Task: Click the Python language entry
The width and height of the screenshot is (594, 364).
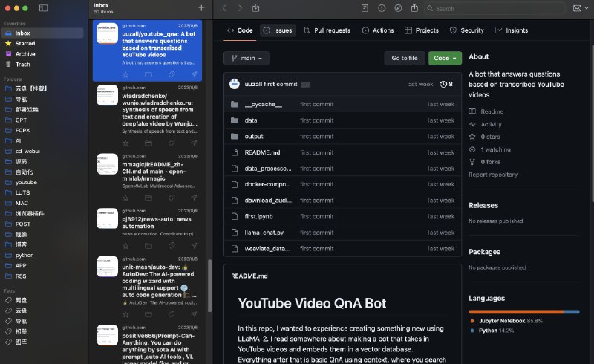Action: [x=492, y=331]
